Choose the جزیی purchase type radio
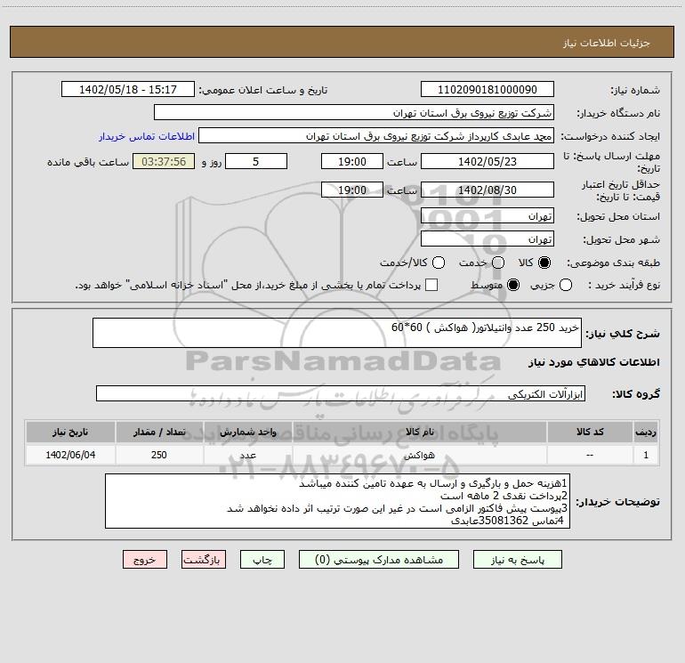 pyautogui.click(x=566, y=285)
